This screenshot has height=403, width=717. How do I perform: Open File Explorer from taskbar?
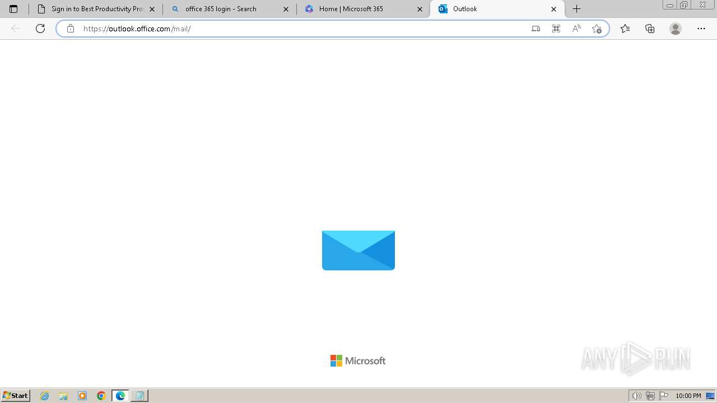63,396
